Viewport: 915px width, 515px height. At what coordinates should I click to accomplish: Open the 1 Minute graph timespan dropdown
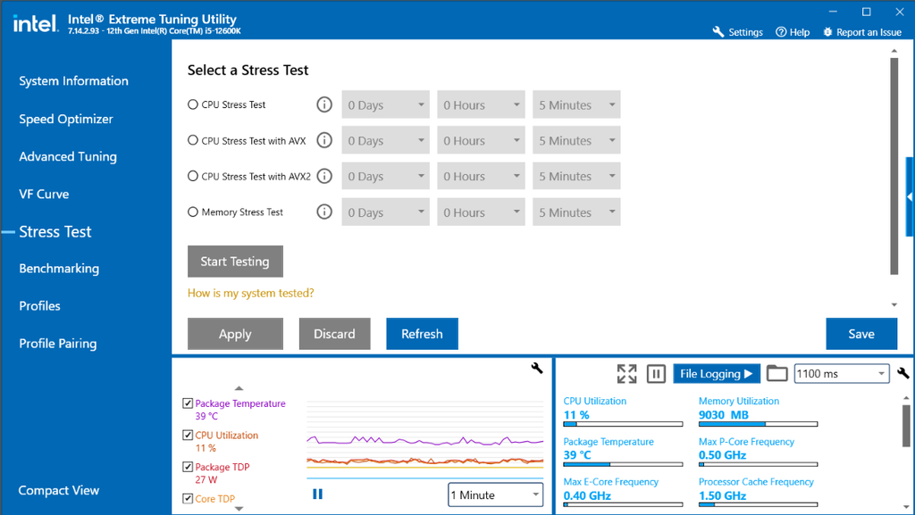[495, 494]
